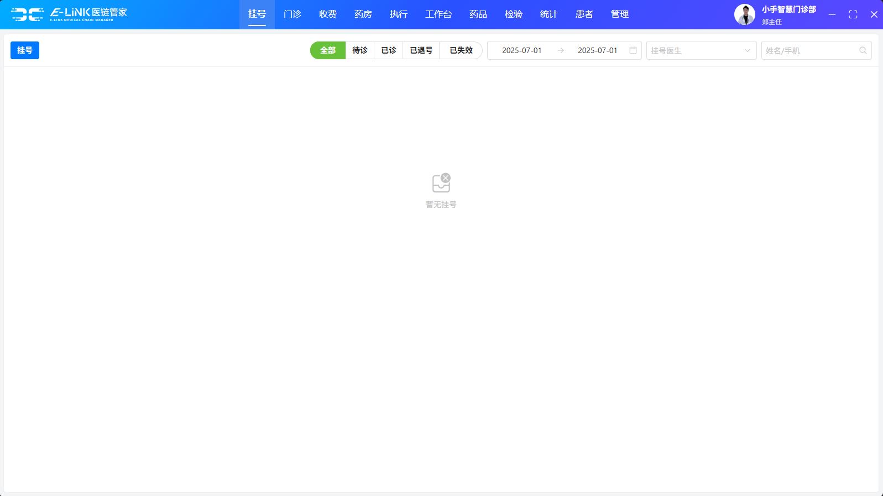The image size is (883, 496).
Task: Go to the 统计 section
Action: click(549, 14)
